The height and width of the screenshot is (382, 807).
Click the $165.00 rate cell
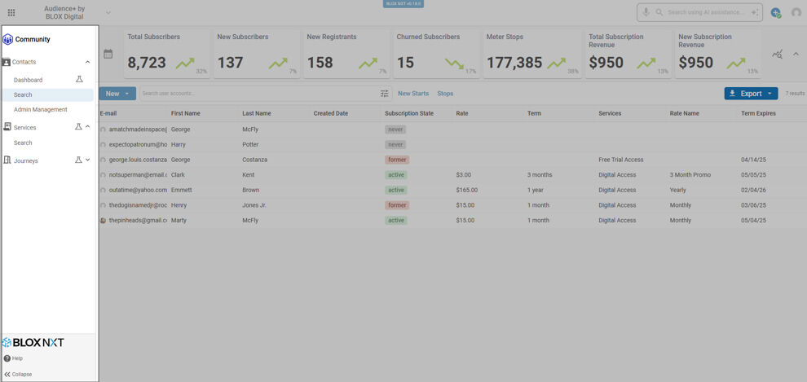pos(467,191)
